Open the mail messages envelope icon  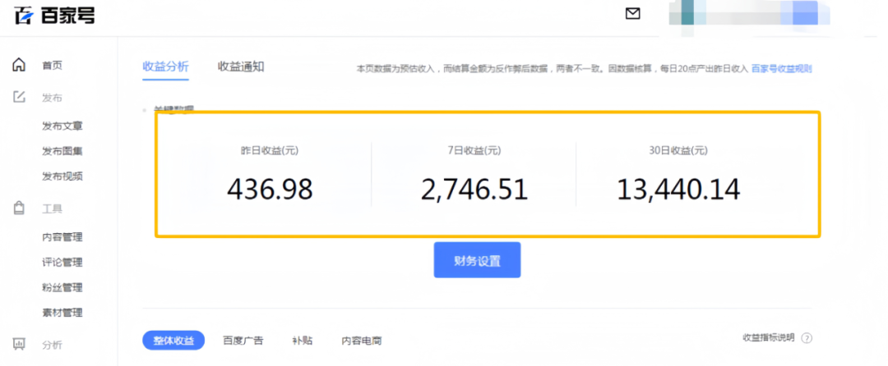tap(632, 14)
